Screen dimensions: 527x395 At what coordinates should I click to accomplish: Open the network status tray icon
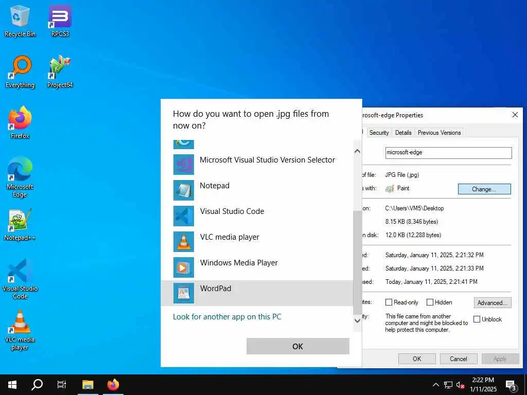pos(448,385)
